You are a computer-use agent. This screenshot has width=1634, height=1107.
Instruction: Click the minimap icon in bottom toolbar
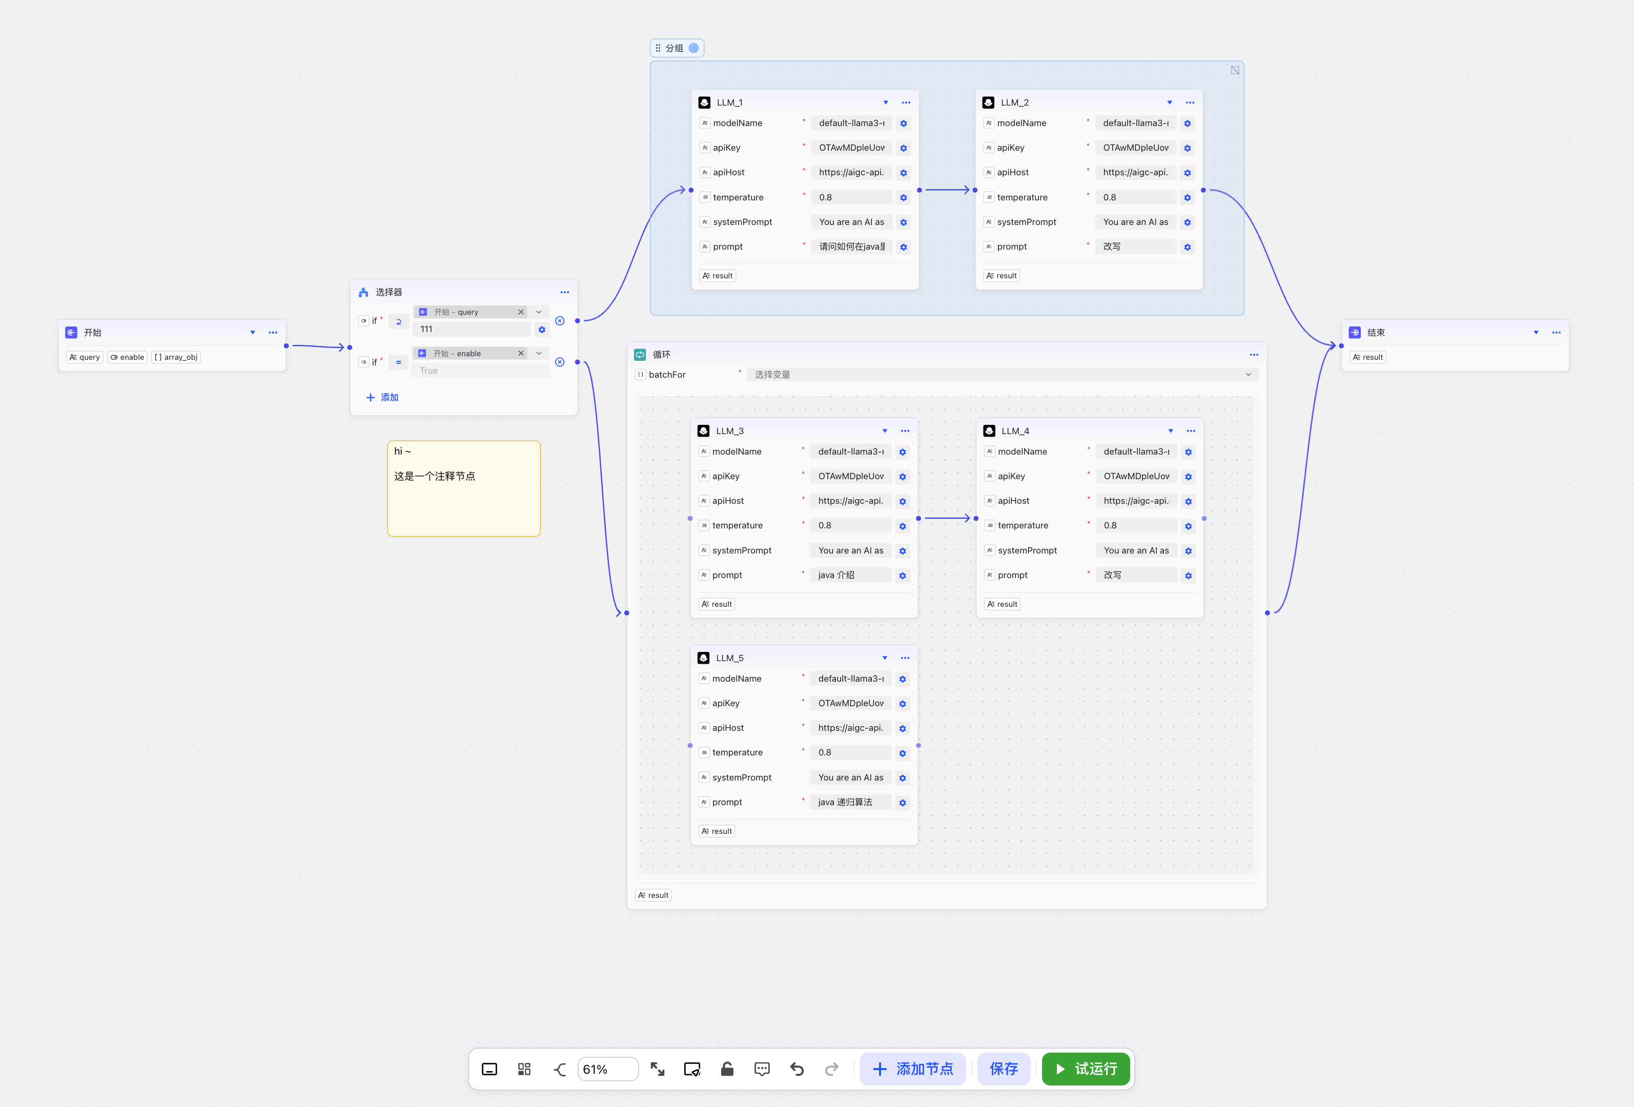[489, 1069]
